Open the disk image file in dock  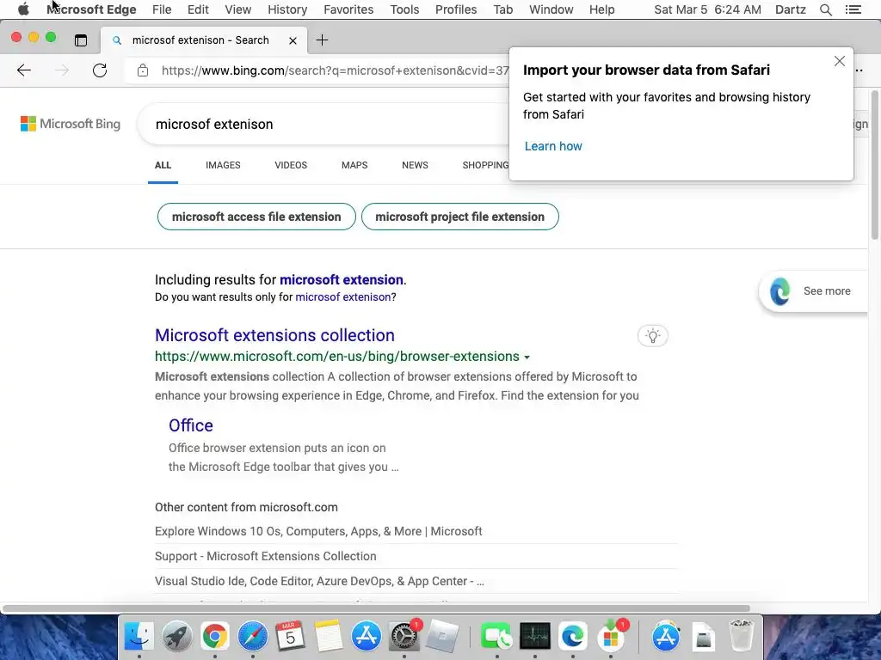(x=704, y=637)
